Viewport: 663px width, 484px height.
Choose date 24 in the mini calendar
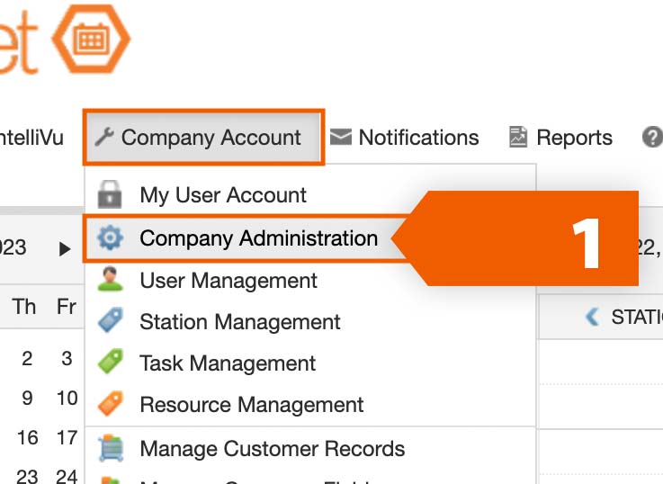[67, 476]
